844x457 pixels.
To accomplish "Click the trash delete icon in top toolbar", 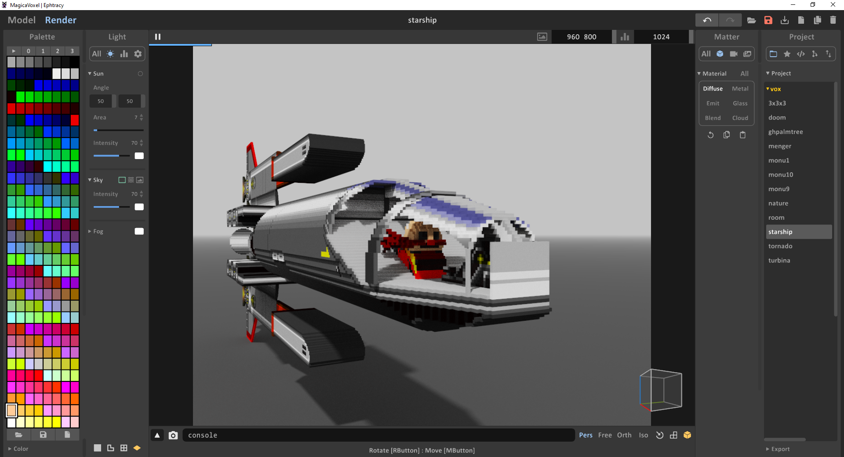I will point(833,20).
